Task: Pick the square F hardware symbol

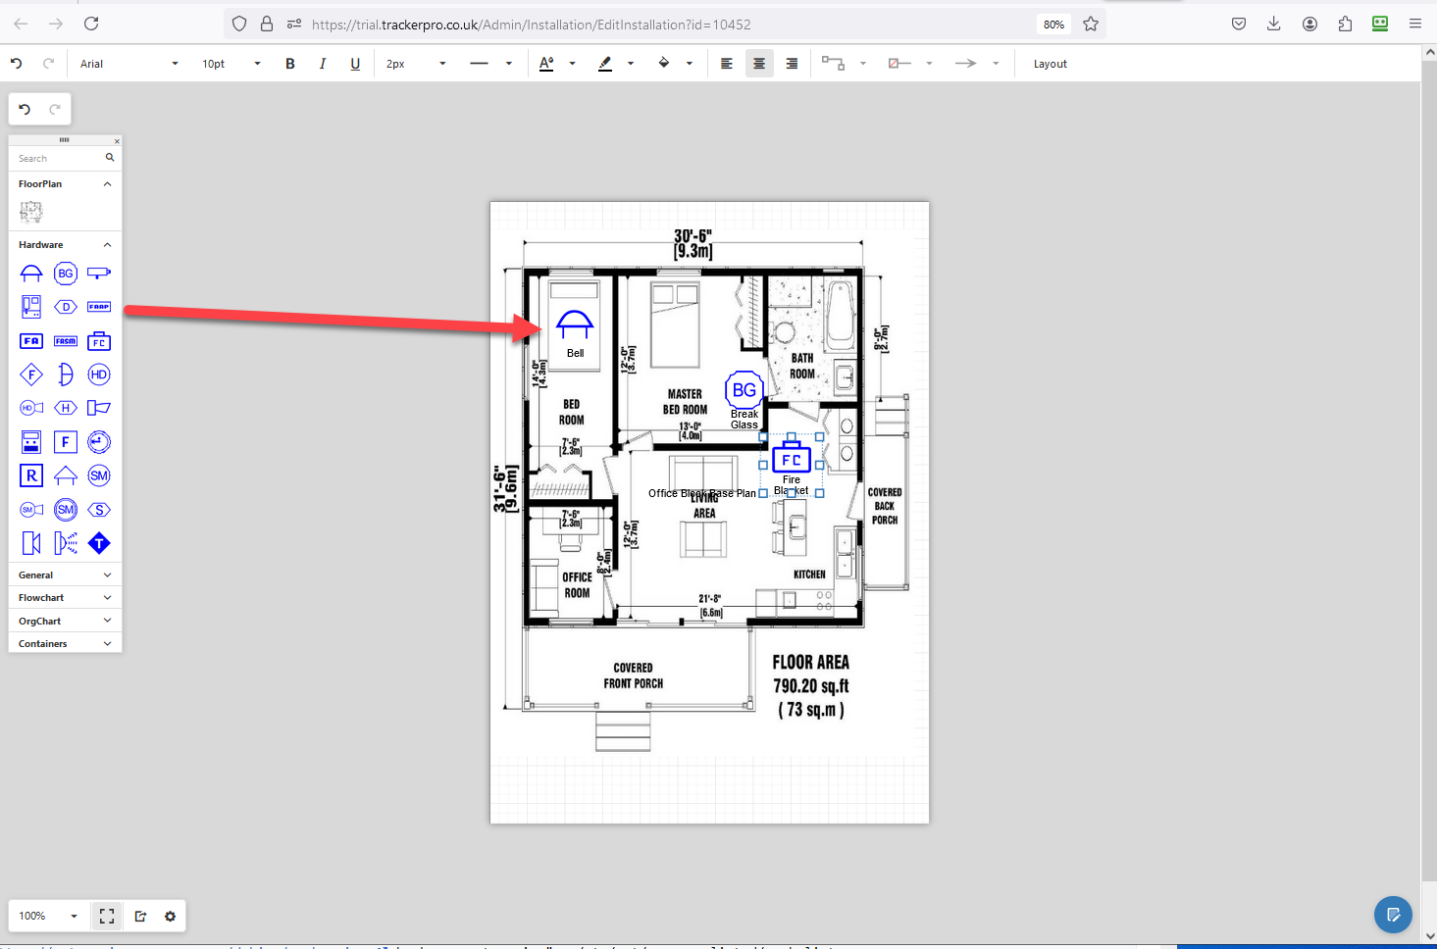Action: pyautogui.click(x=66, y=442)
